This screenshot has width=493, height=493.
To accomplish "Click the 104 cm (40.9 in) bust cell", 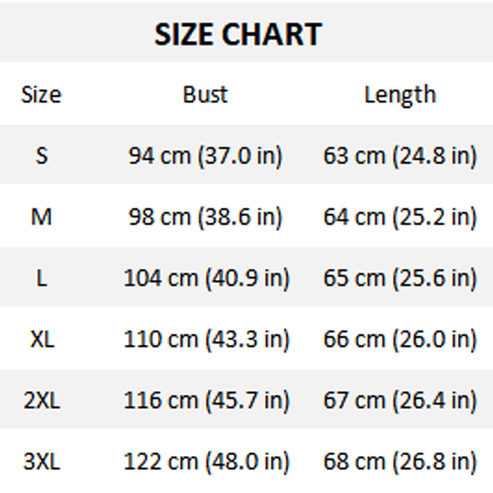I will (x=206, y=278).
